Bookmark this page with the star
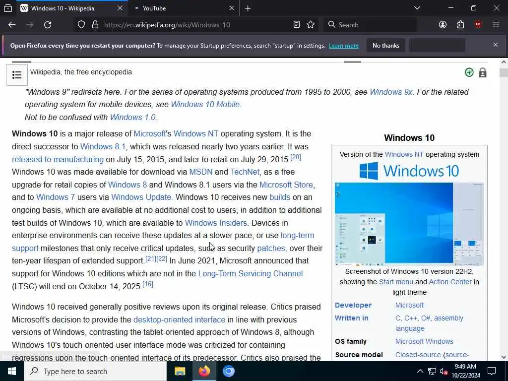This screenshot has width=508, height=381. coord(311,25)
